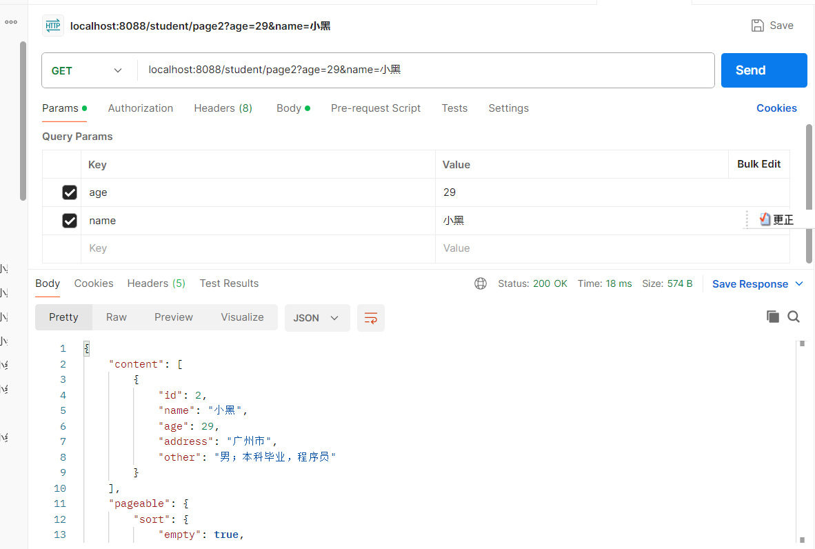The image size is (815, 549).
Task: Click the network globe icon
Action: [481, 283]
